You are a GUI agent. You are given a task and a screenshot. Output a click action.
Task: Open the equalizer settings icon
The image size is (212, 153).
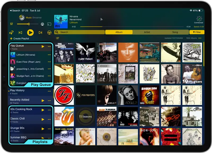11,24
